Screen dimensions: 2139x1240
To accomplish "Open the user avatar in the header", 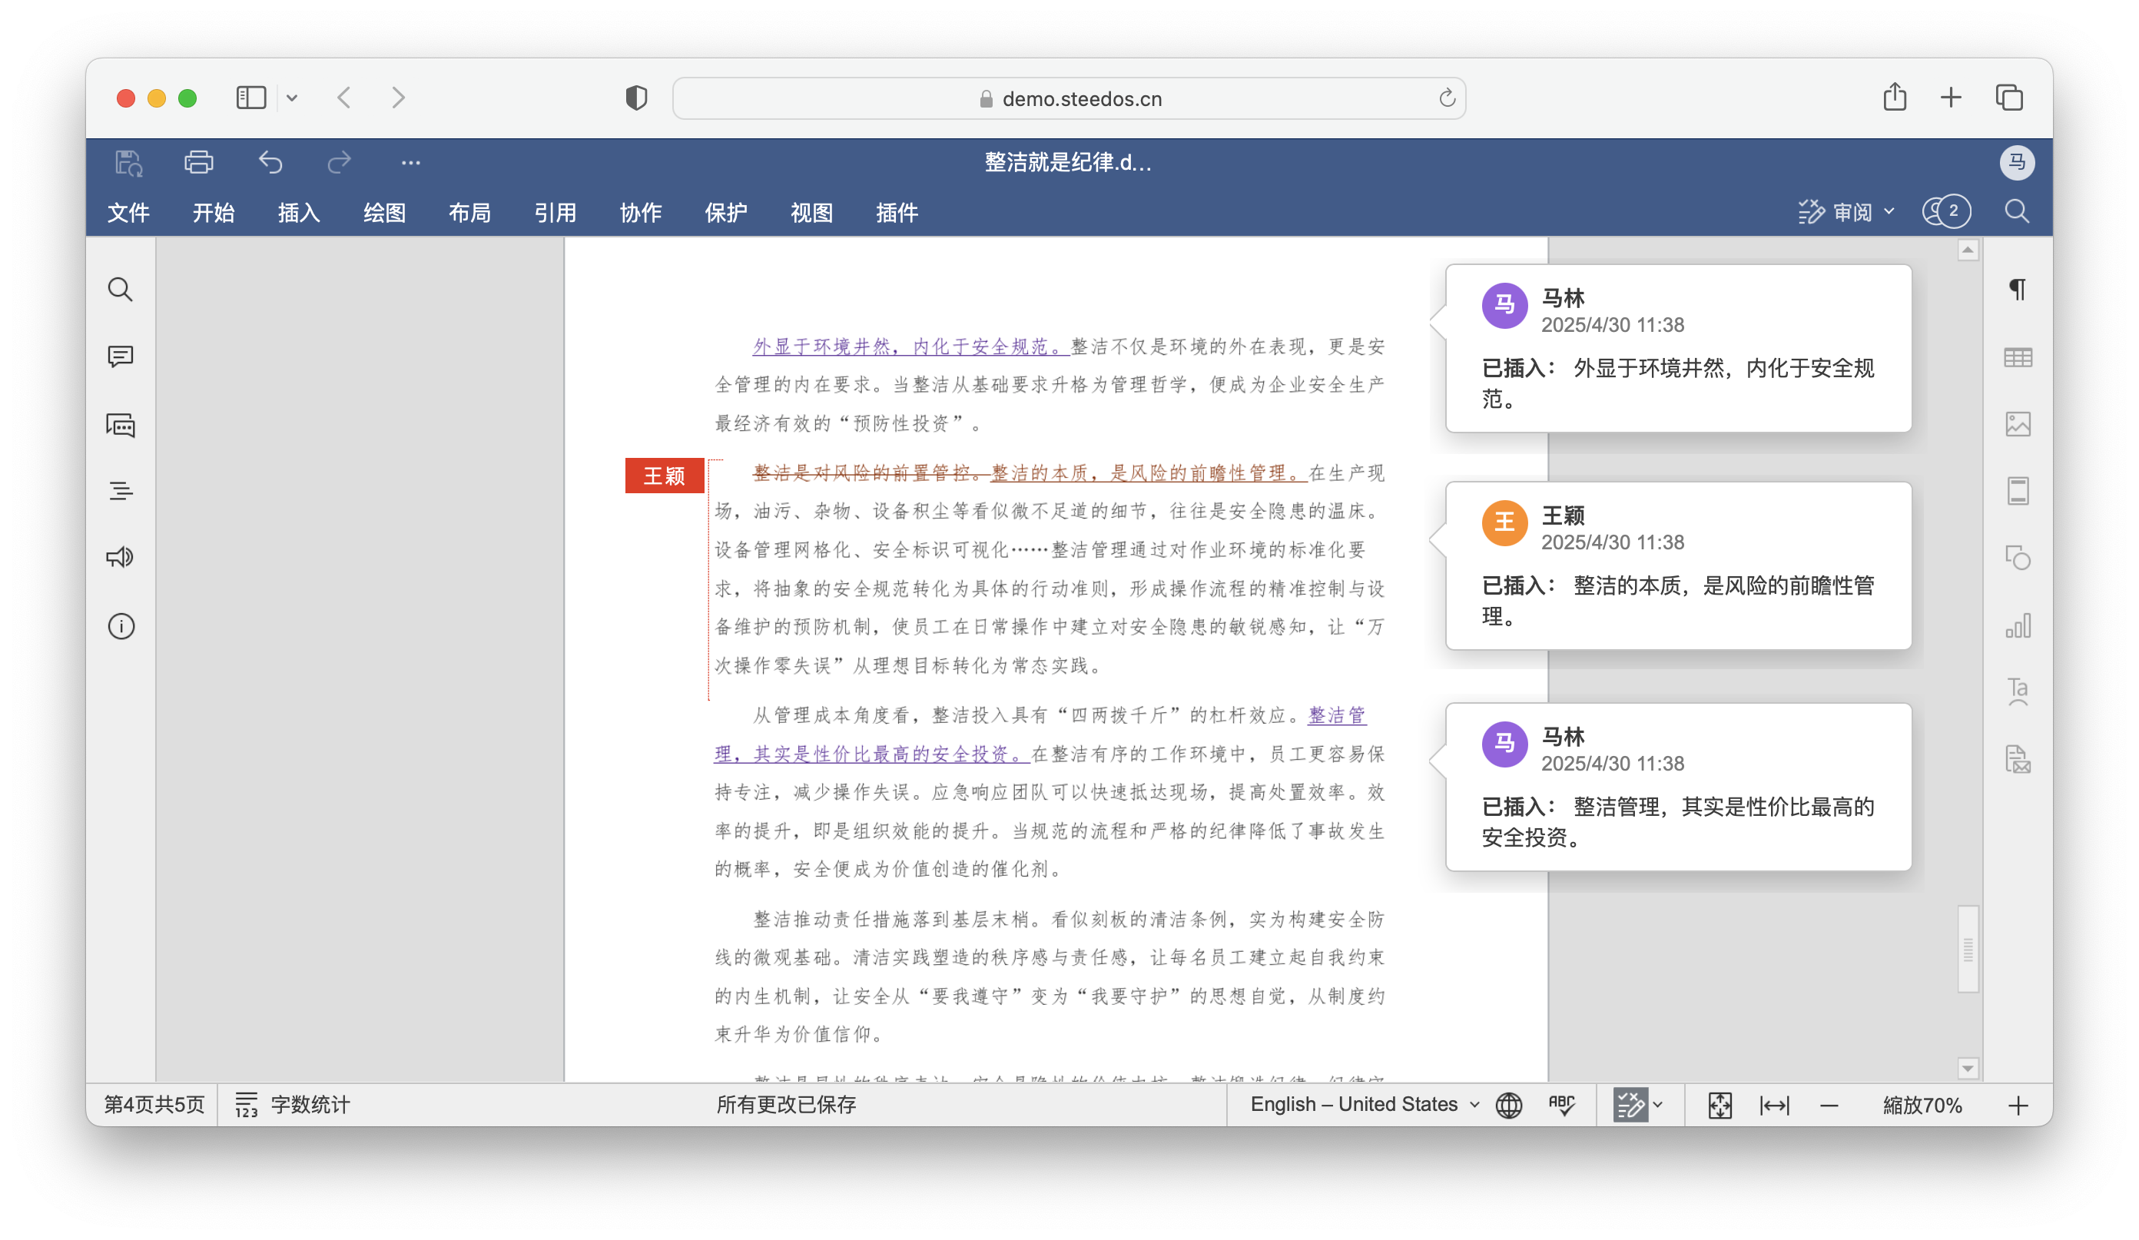I will tap(2017, 162).
